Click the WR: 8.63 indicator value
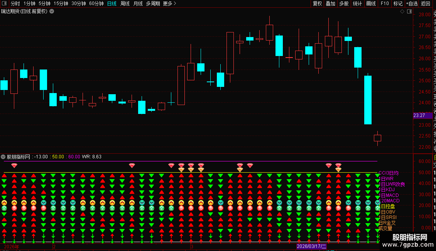Viewport: 436px width, 251px height. tap(92, 157)
